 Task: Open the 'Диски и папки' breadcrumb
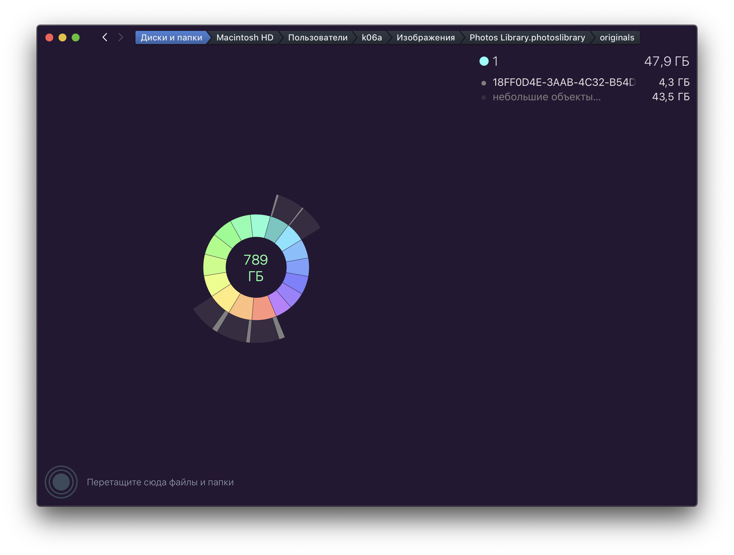coord(171,37)
